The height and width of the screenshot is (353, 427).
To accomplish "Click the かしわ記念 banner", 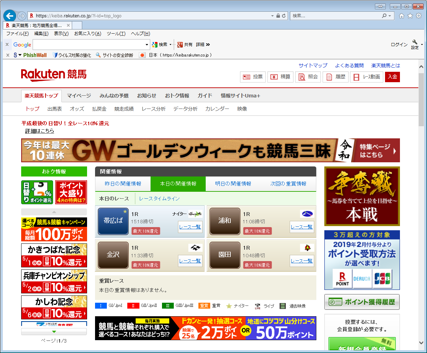I will 54,307.
